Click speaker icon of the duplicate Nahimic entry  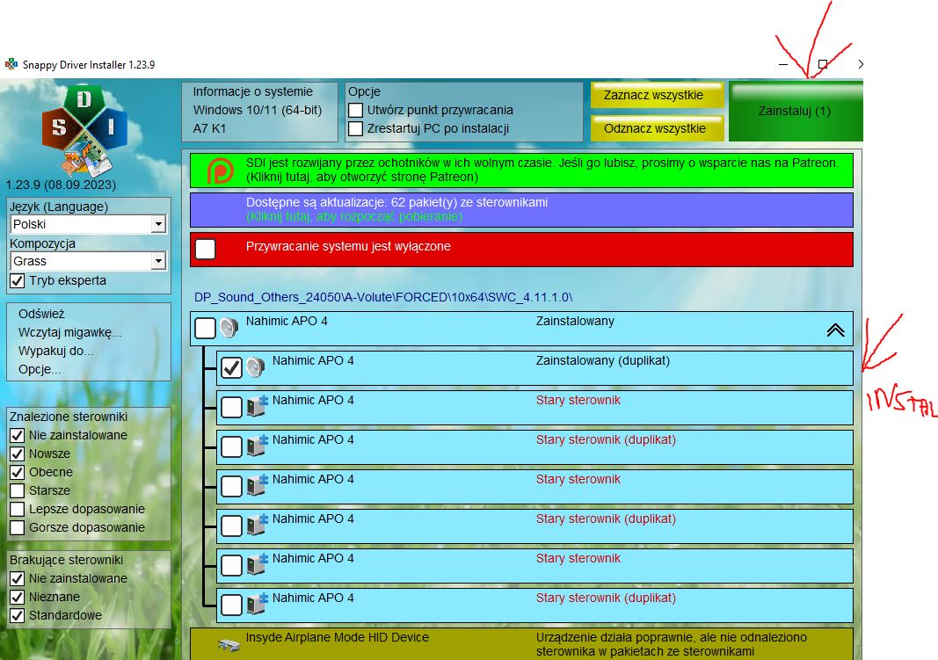point(256,368)
